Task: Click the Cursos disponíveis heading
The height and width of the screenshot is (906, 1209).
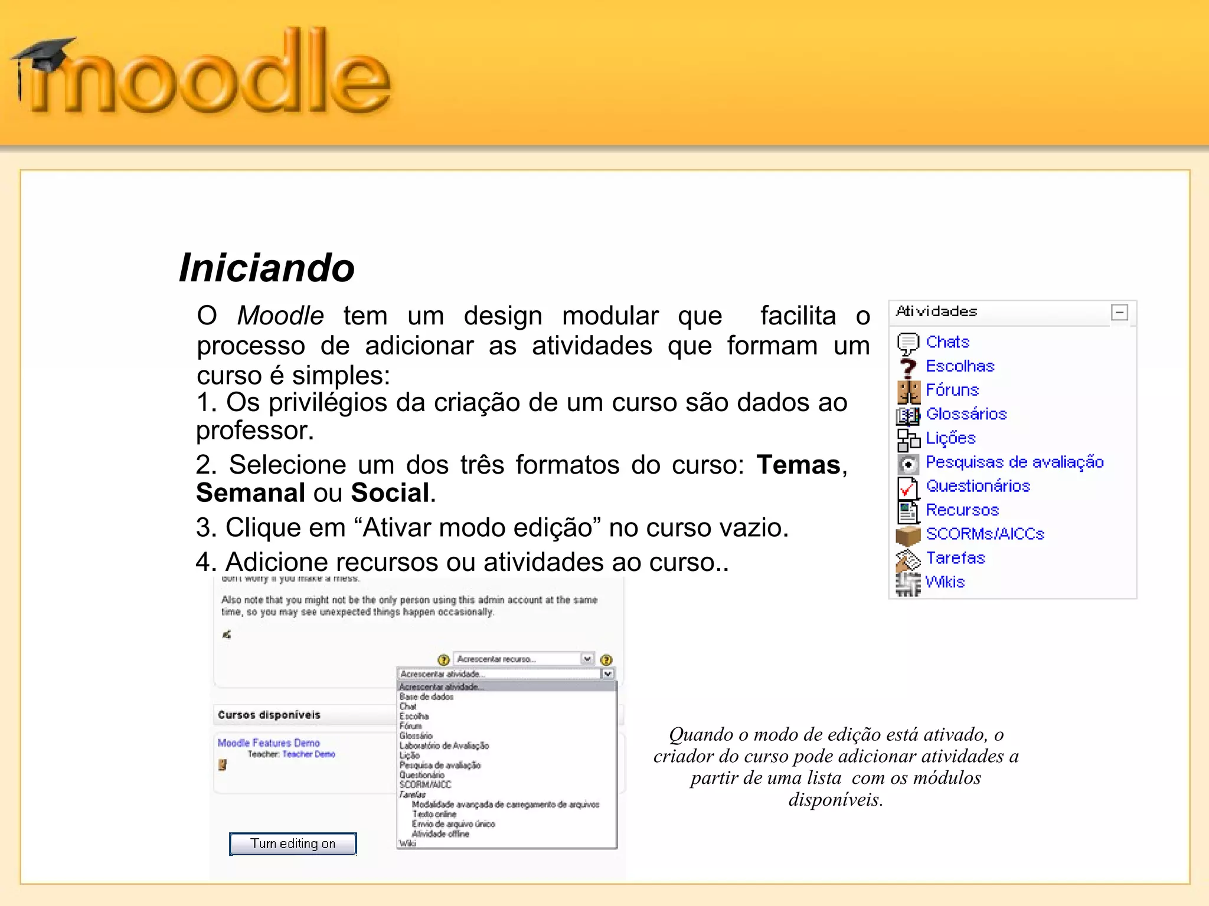Action: [269, 715]
